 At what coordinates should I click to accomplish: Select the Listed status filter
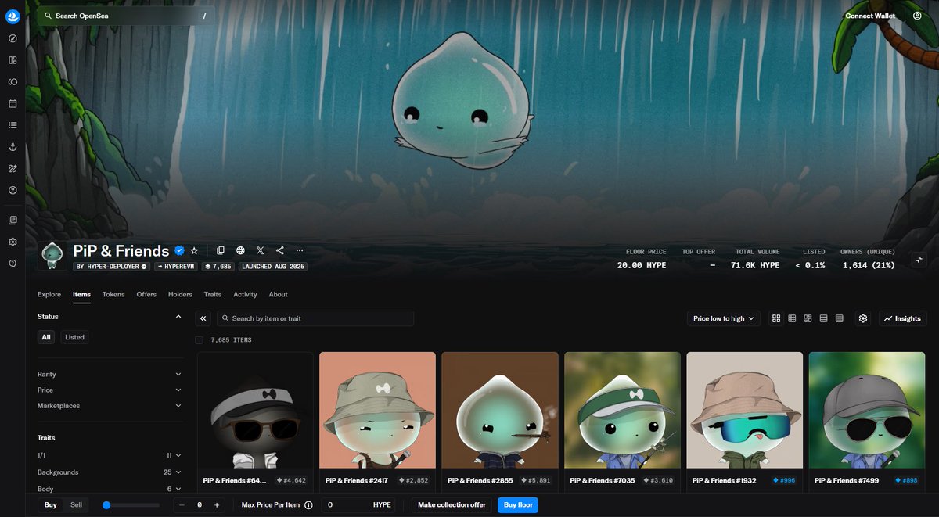pyautogui.click(x=74, y=337)
